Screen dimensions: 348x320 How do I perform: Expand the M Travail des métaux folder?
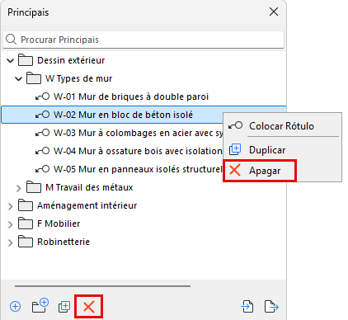pos(18,188)
